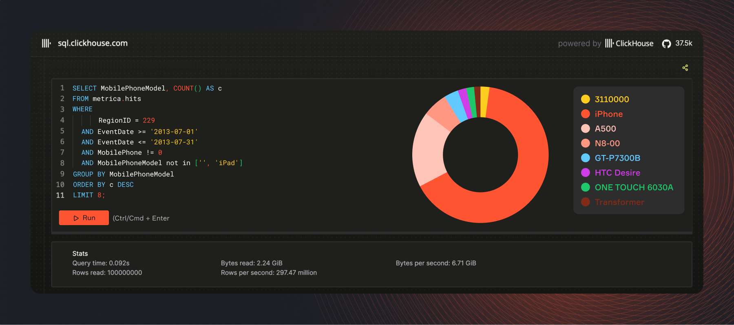
Task: Hide the A500 series in legend
Action: [x=605, y=128]
